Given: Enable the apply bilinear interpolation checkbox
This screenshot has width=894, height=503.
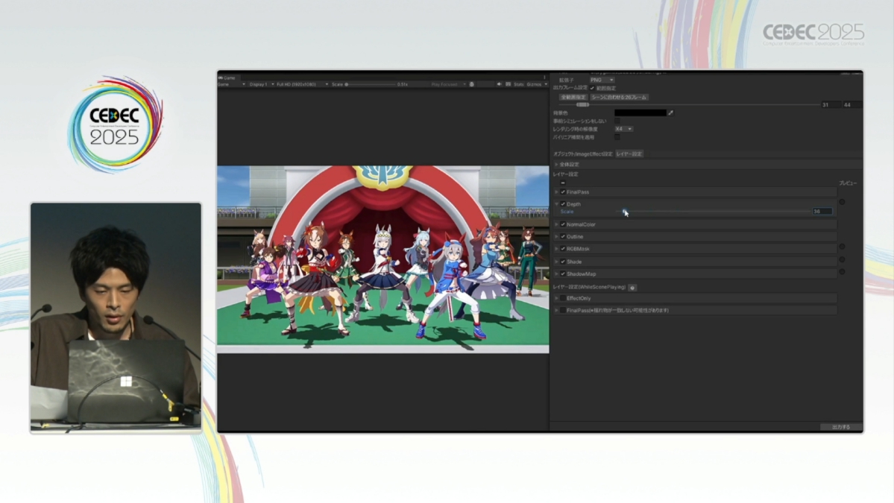Looking at the screenshot, I should tap(617, 137).
